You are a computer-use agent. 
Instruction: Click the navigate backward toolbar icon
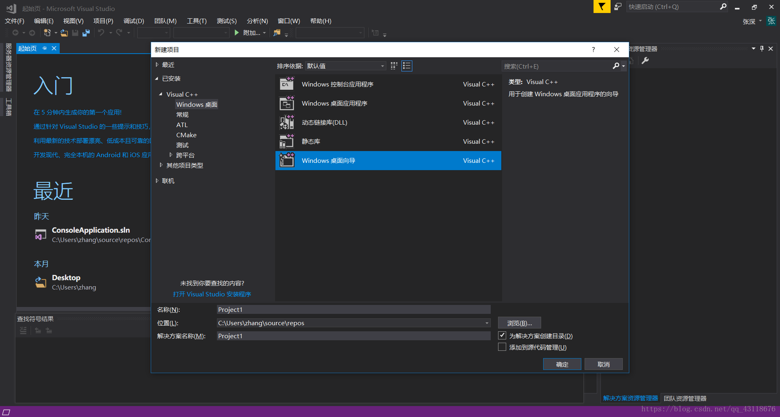15,33
